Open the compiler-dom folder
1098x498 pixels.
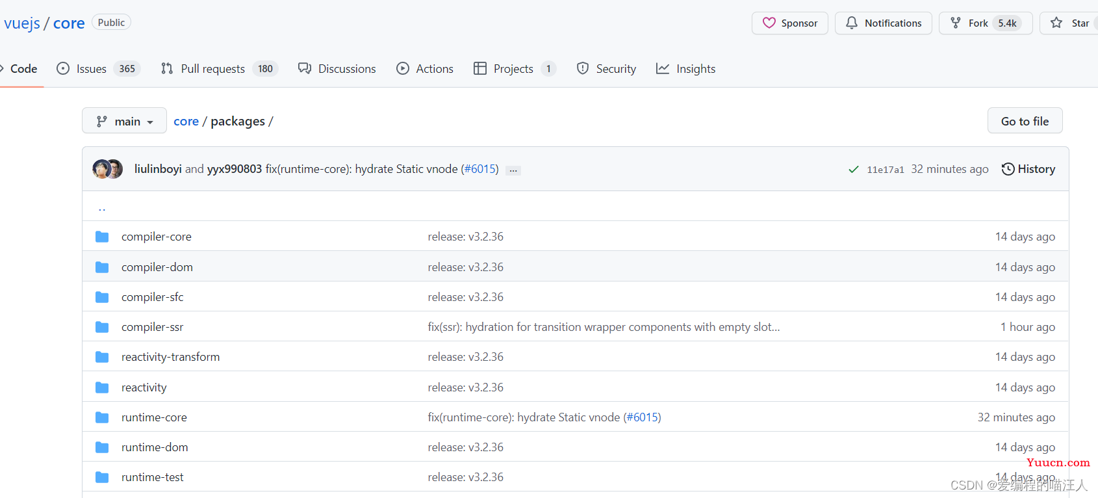click(157, 267)
